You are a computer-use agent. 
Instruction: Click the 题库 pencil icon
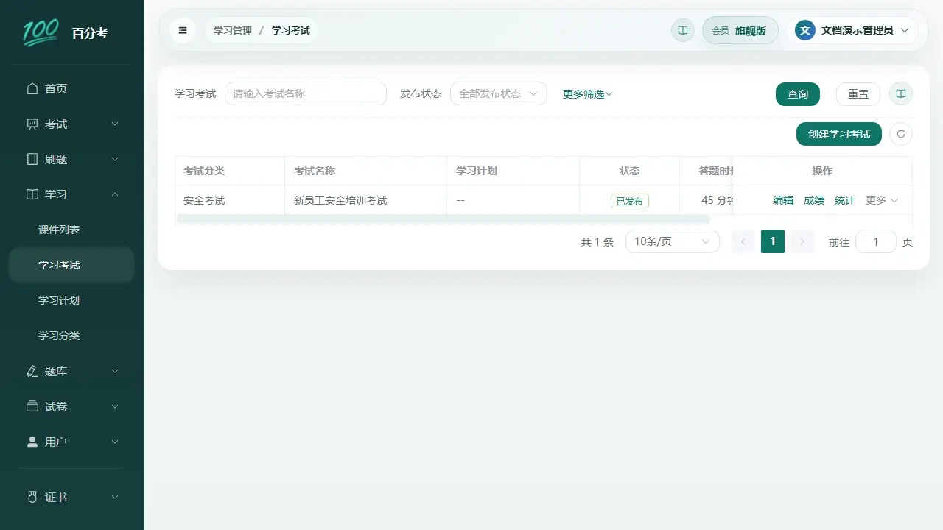click(x=32, y=371)
